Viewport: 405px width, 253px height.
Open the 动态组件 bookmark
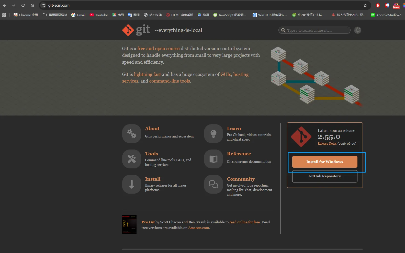[153, 15]
